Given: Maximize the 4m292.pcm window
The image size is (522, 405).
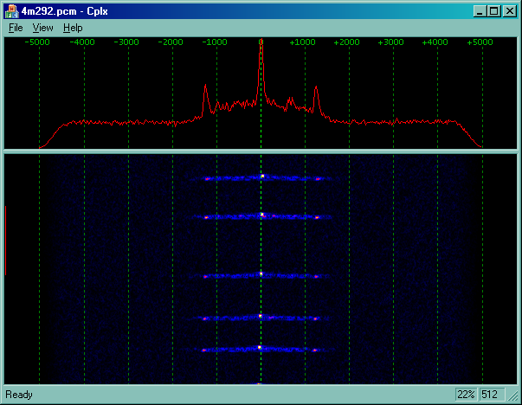Looking at the screenshot, I should 493,11.
